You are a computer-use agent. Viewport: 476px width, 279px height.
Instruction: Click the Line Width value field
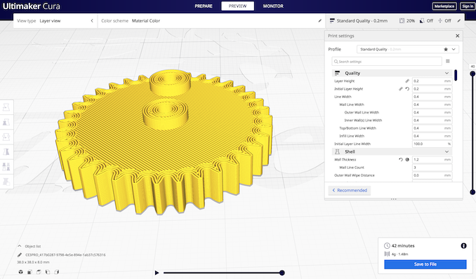432,97
